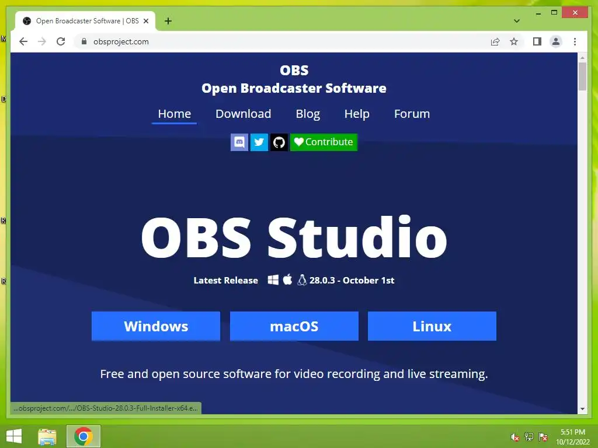Reload the page
The height and width of the screenshot is (448, 598).
pyautogui.click(x=61, y=41)
